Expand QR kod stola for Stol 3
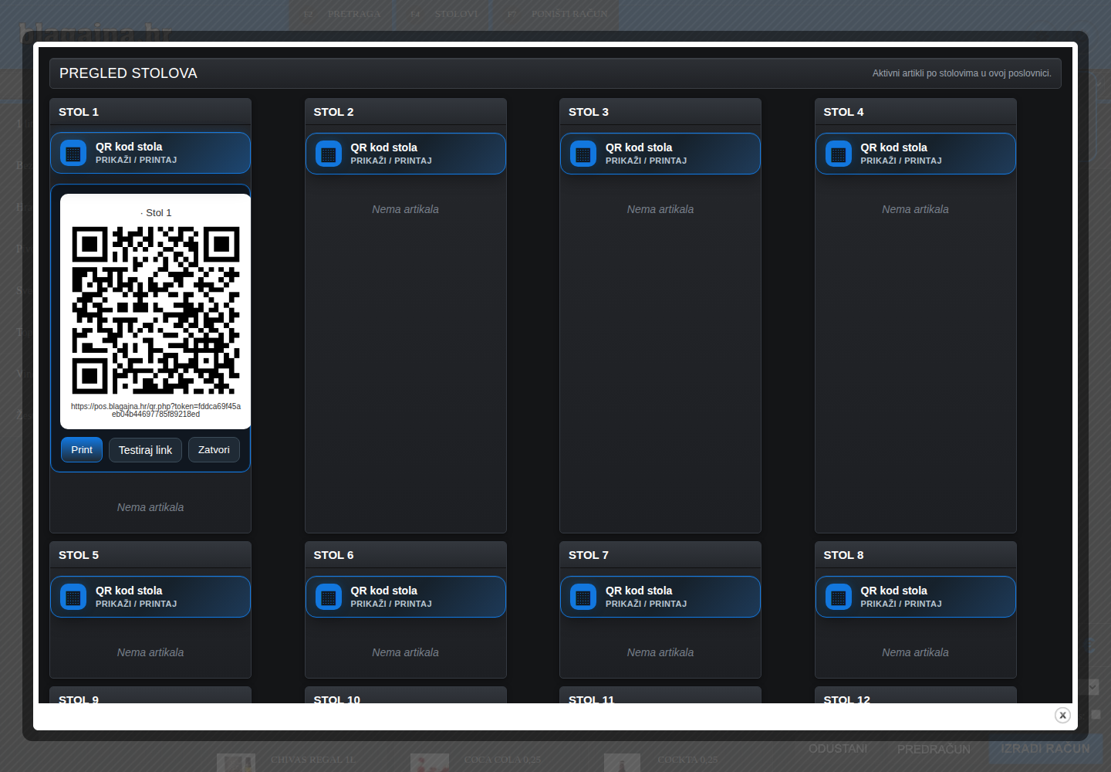 pyautogui.click(x=660, y=154)
